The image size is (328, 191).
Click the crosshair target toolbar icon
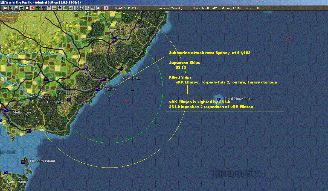click(x=82, y=8)
